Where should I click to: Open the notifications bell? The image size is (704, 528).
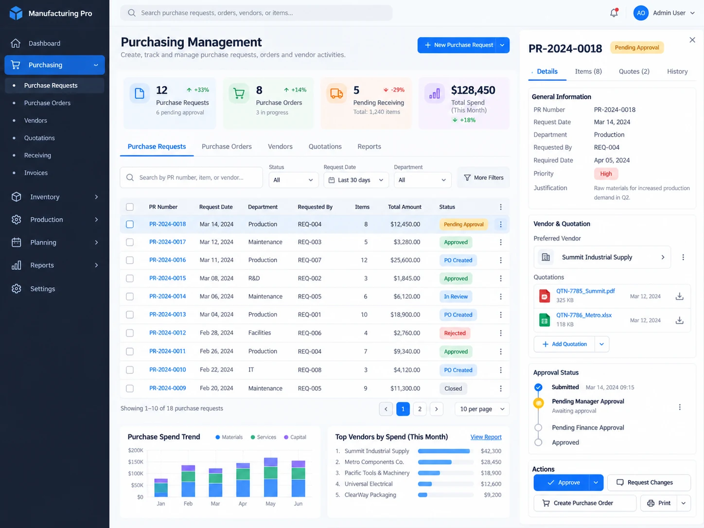click(614, 13)
